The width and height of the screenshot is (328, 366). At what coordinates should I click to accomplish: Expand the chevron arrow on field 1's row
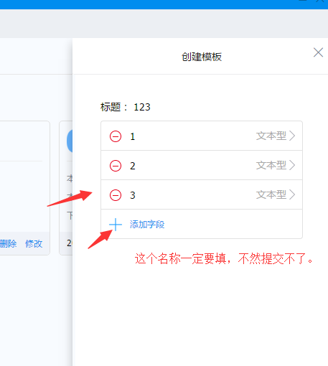tap(292, 136)
